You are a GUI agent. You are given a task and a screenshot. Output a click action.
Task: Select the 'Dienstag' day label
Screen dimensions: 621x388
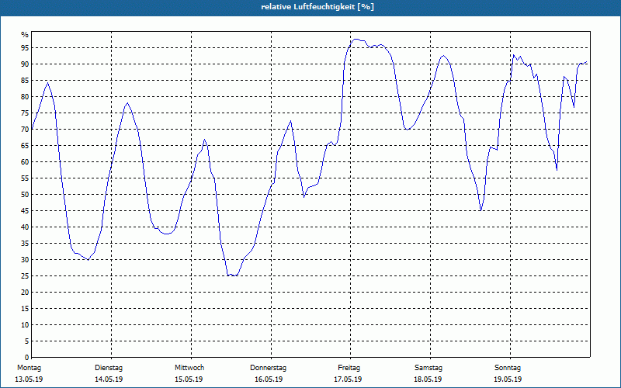109,368
